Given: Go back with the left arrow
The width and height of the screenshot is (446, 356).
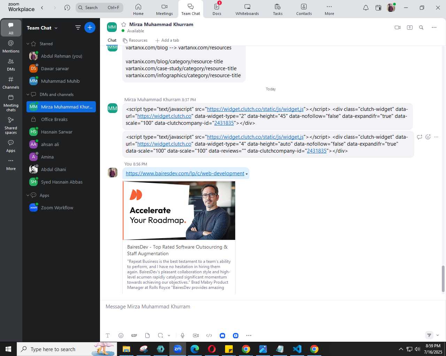Looking at the screenshot, I should [x=42, y=8].
